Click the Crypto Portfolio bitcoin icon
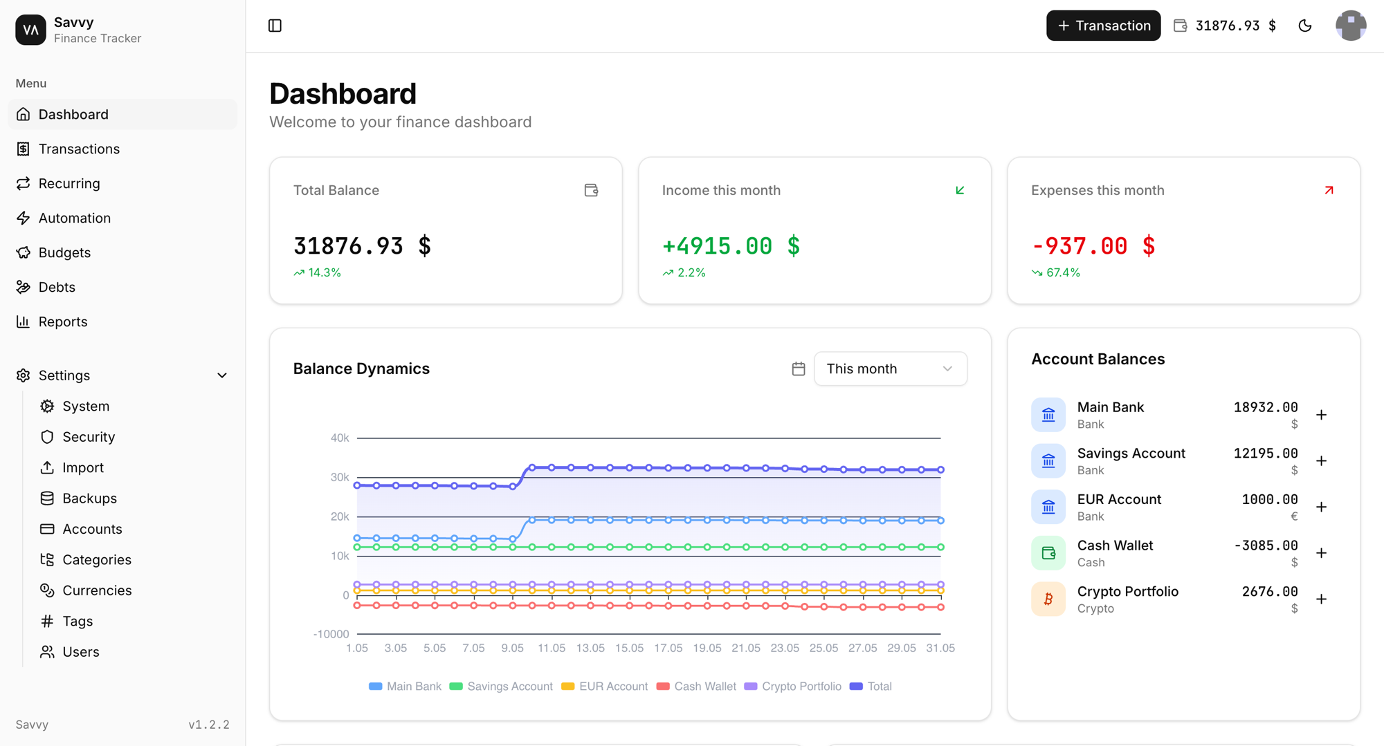The image size is (1384, 746). point(1048,599)
